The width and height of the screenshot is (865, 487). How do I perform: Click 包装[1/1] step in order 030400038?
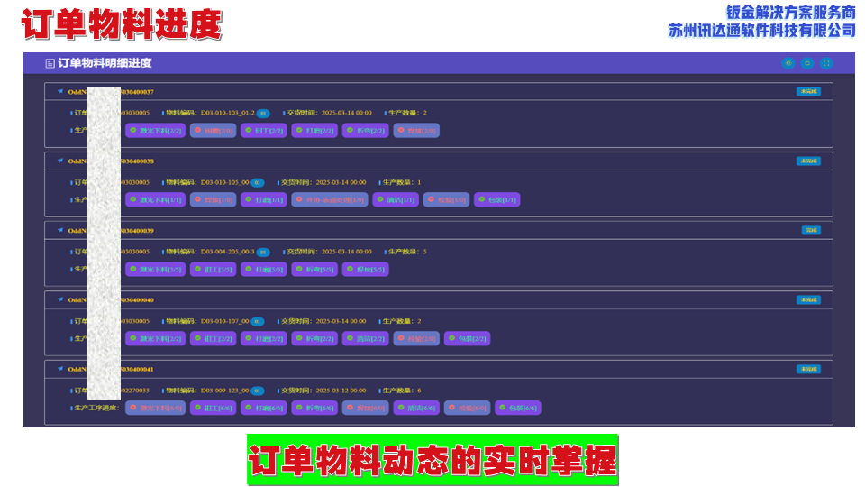point(497,200)
